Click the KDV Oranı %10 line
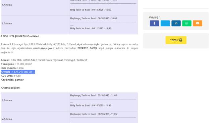The width and height of the screenshot is (218, 123). click(x=11, y=76)
